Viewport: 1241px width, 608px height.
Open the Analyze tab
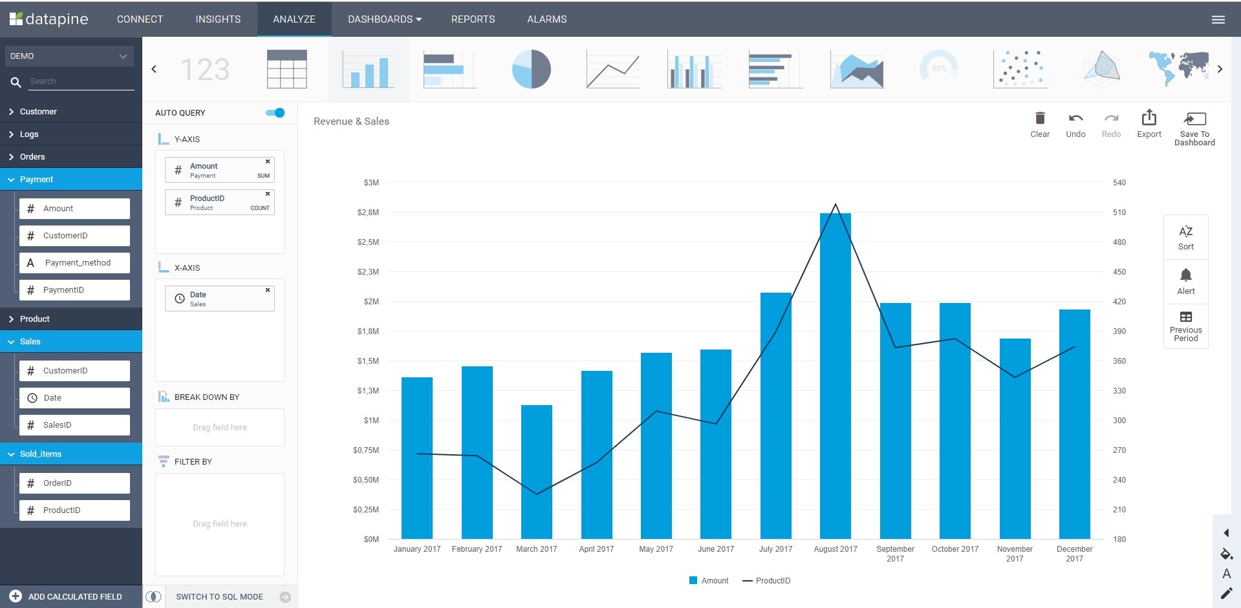294,19
